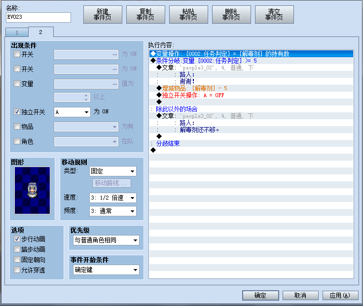The width and height of the screenshot is (363, 306).
Task: Select the 解毒剂还不够 dialogue line
Action: click(251, 130)
